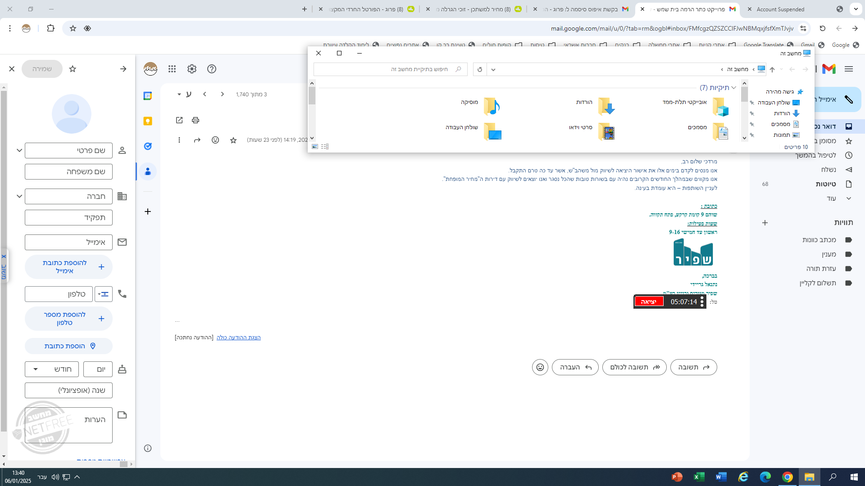Viewport: 865px width, 486px height.
Task: Star the open email message
Action: point(233,140)
